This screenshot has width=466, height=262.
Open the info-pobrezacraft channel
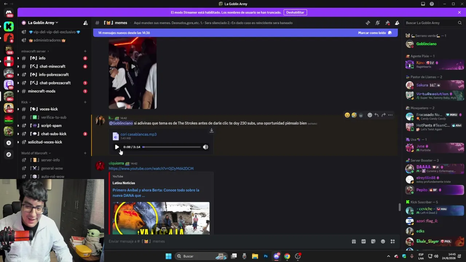click(54, 75)
